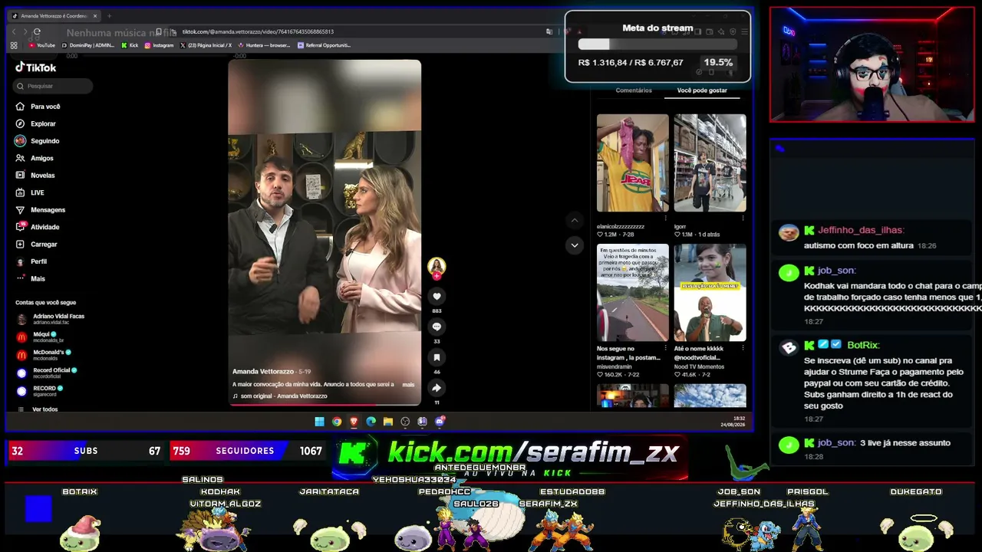
Task: Click the TikTok logo
Action: [36, 67]
